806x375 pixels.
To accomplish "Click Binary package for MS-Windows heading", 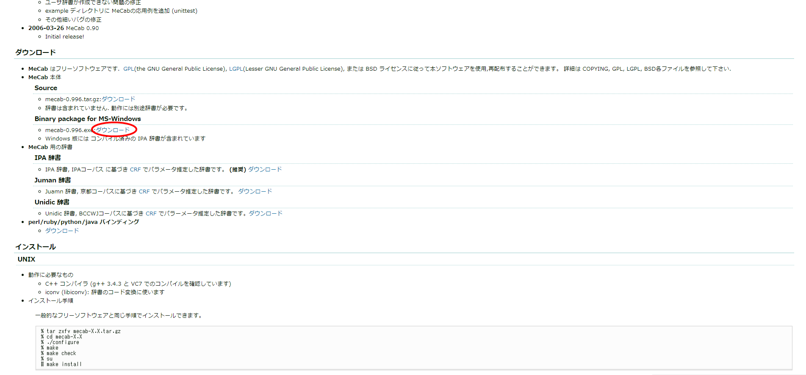I will point(88,119).
